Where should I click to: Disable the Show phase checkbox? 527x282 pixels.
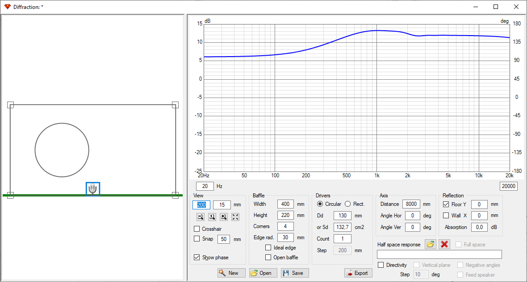197,257
